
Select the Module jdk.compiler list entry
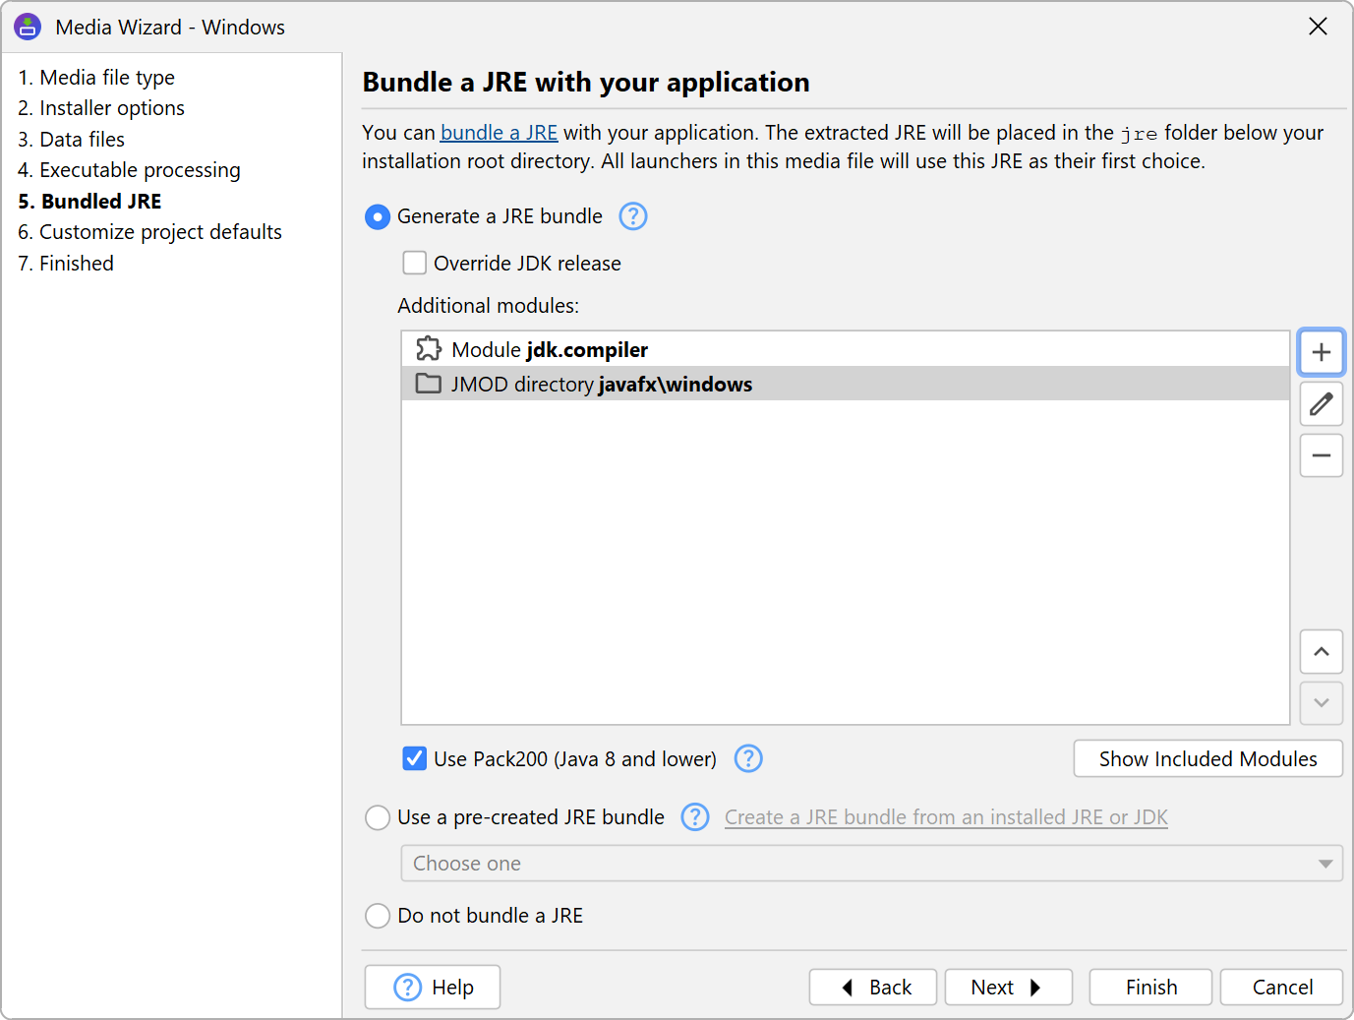click(550, 350)
